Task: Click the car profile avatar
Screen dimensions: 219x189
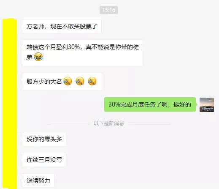Action: (207, 105)
